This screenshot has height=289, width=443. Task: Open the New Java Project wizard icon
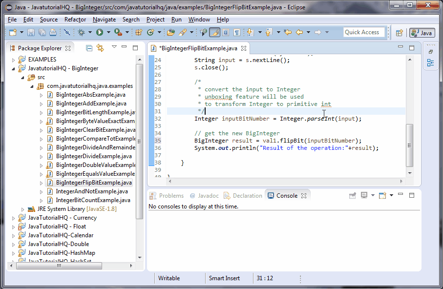tap(139, 32)
